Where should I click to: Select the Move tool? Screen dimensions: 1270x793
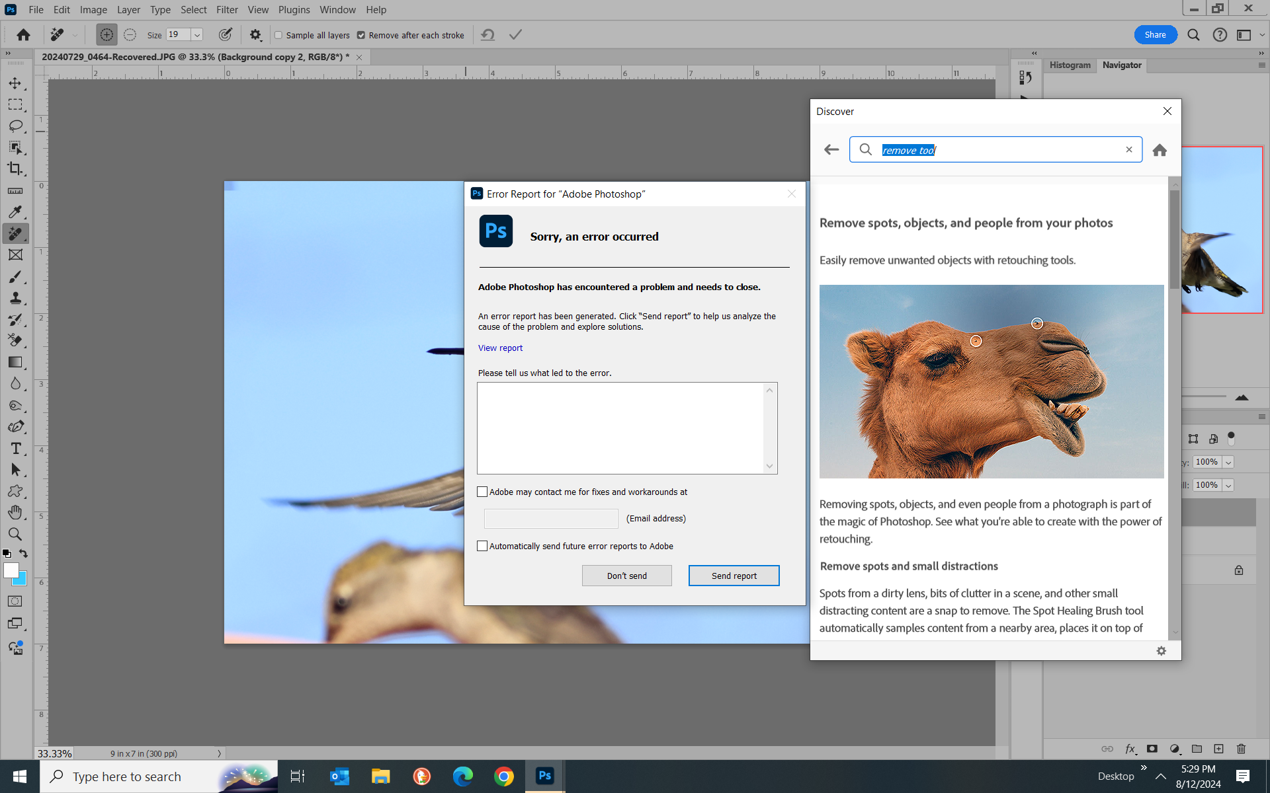point(17,83)
